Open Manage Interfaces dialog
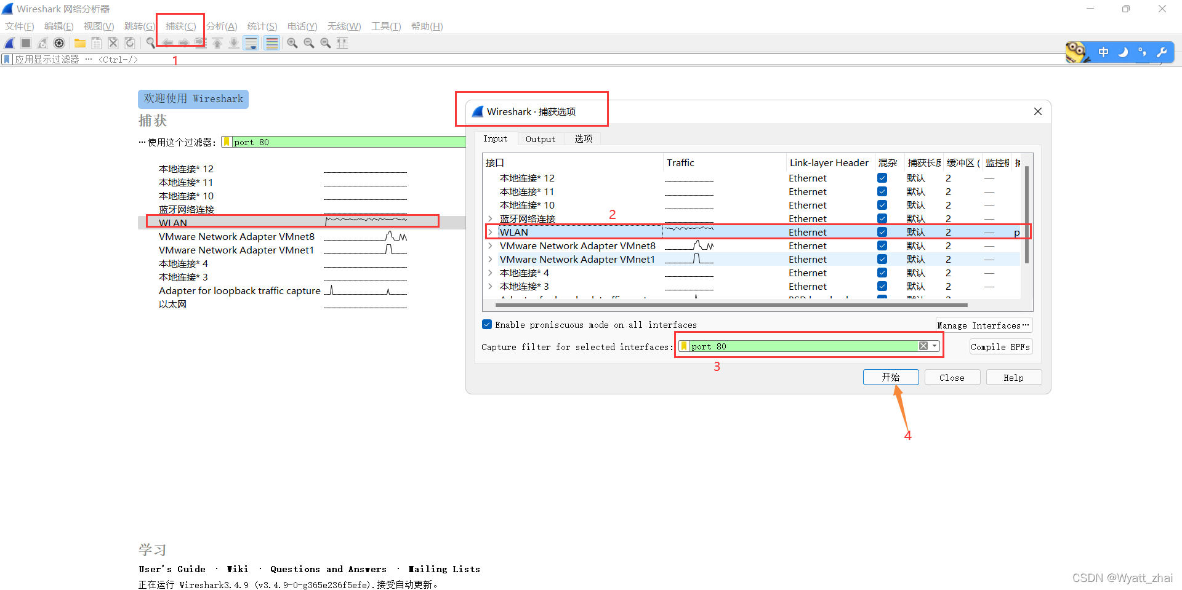The height and width of the screenshot is (590, 1182). pyautogui.click(x=984, y=325)
